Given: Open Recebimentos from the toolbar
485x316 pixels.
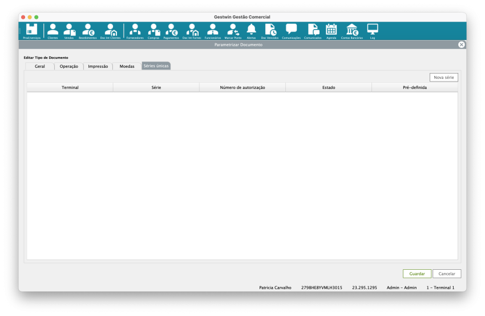Looking at the screenshot, I should [x=87, y=30].
